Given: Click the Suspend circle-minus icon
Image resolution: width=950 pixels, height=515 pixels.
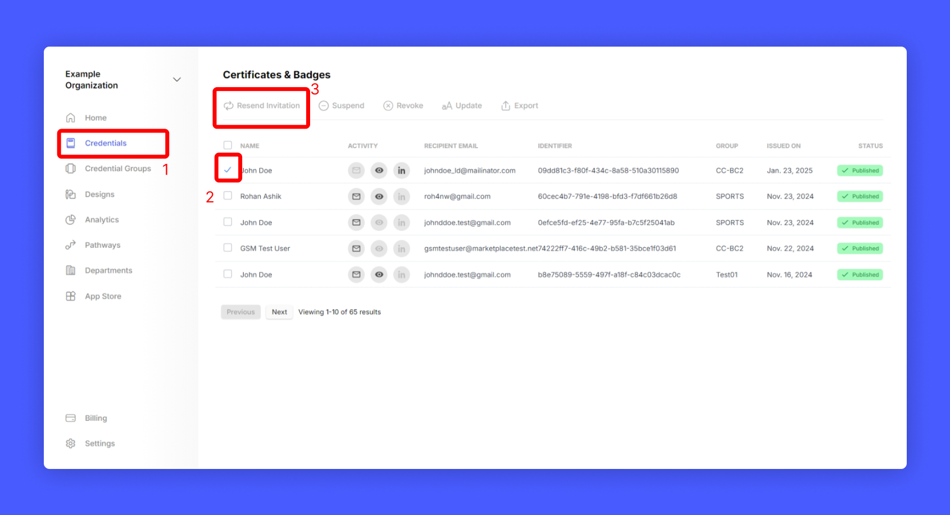Looking at the screenshot, I should pyautogui.click(x=324, y=106).
